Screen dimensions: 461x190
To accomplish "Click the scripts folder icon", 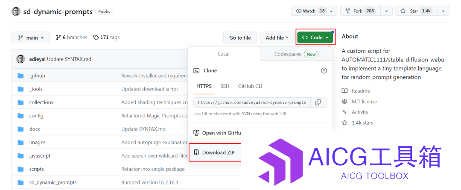I will (x=20, y=169).
